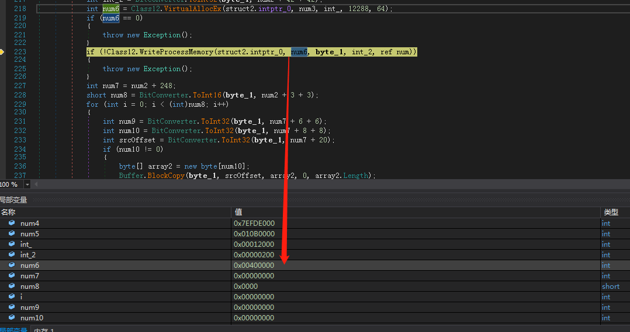630x332 pixels.
Task: Click the line number 227 in the gutter
Action: [20, 85]
